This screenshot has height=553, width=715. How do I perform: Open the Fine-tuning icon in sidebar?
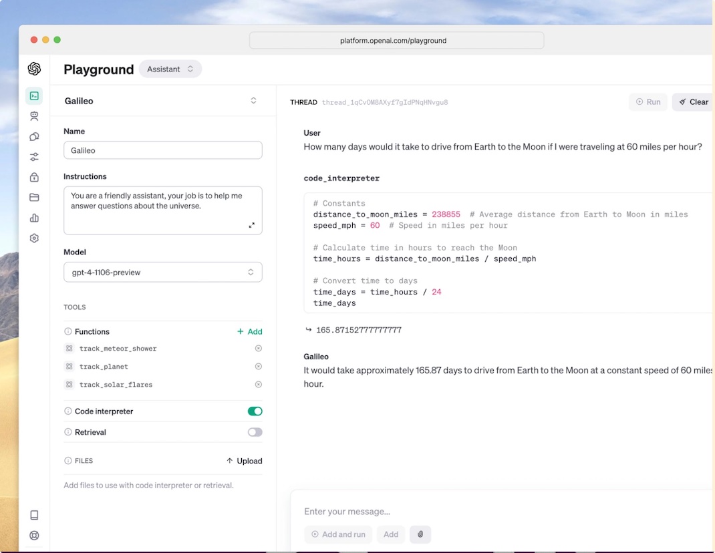click(x=34, y=136)
